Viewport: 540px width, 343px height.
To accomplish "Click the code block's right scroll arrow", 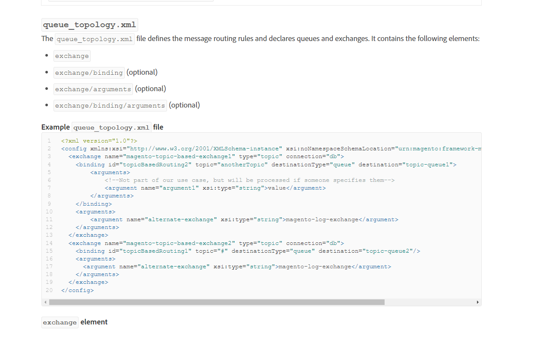I will point(477,302).
